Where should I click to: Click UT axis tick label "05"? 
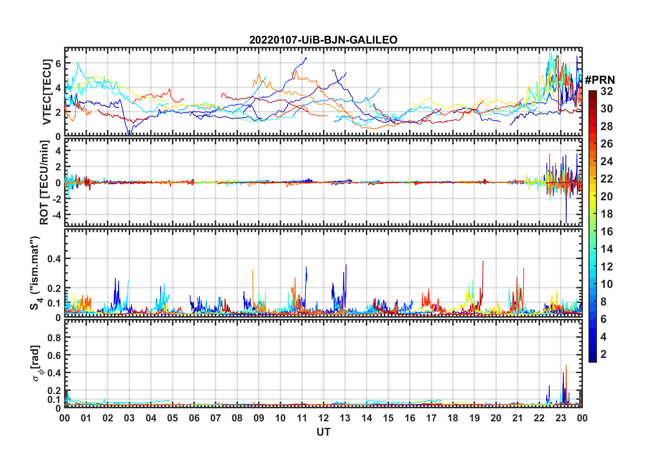click(172, 418)
